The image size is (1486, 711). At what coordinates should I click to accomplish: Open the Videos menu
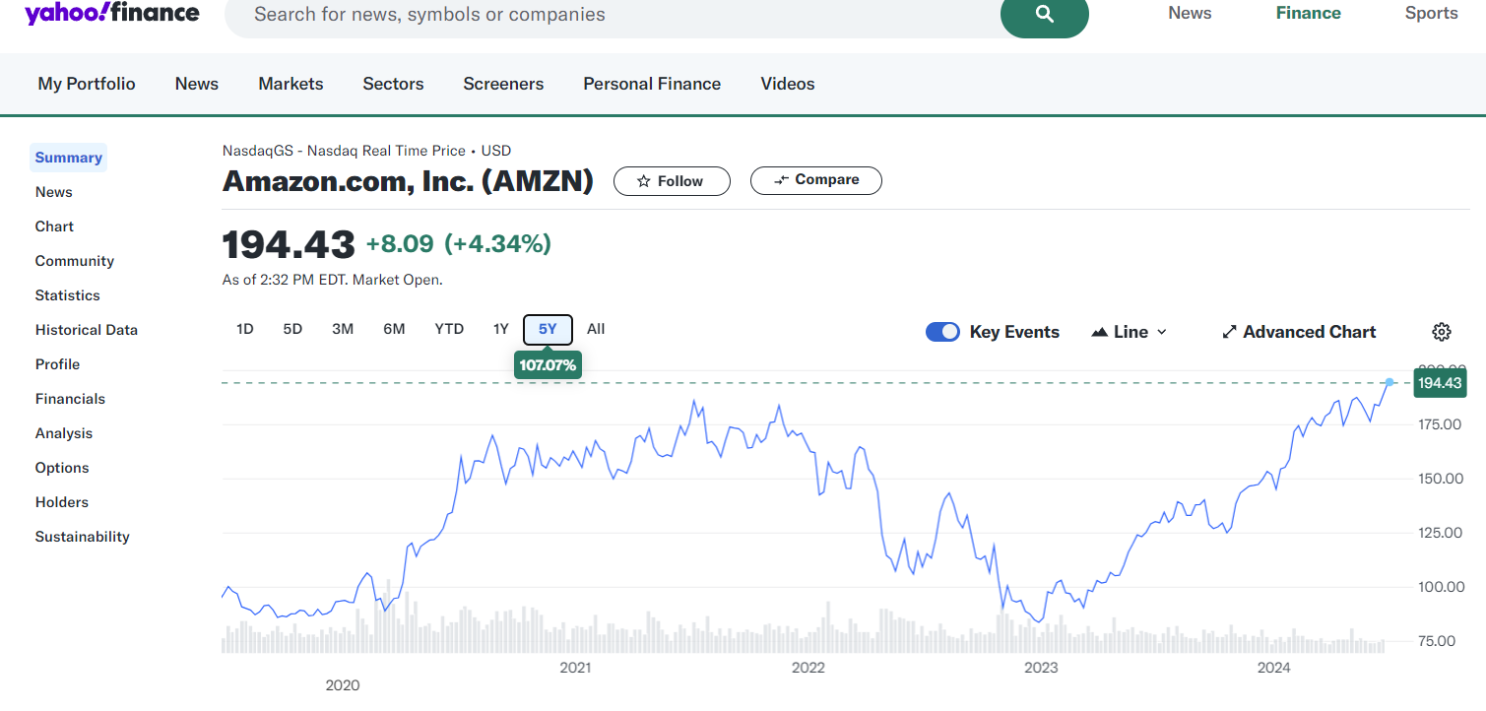(788, 84)
